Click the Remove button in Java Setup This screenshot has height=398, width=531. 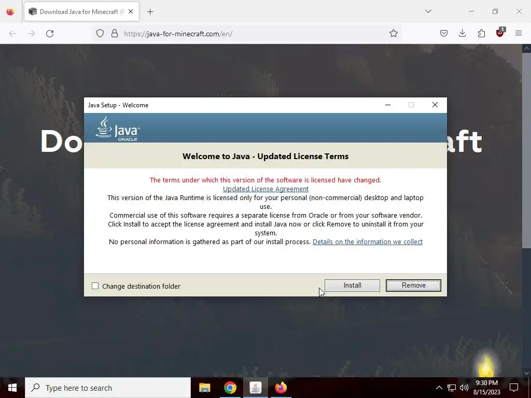tap(413, 286)
